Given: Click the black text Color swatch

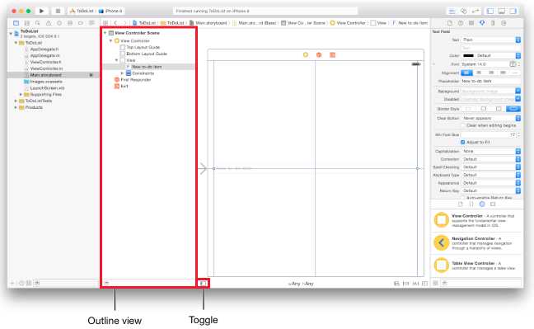Looking at the screenshot, I should pos(468,55).
